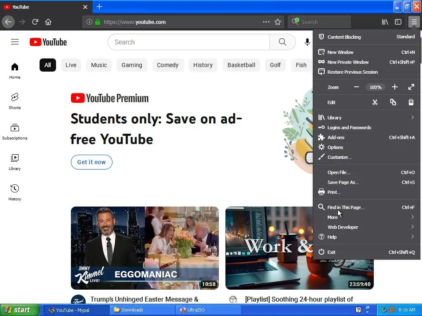This screenshot has width=422, height=316.
Task: Select the Live filter chip
Action: coord(71,65)
